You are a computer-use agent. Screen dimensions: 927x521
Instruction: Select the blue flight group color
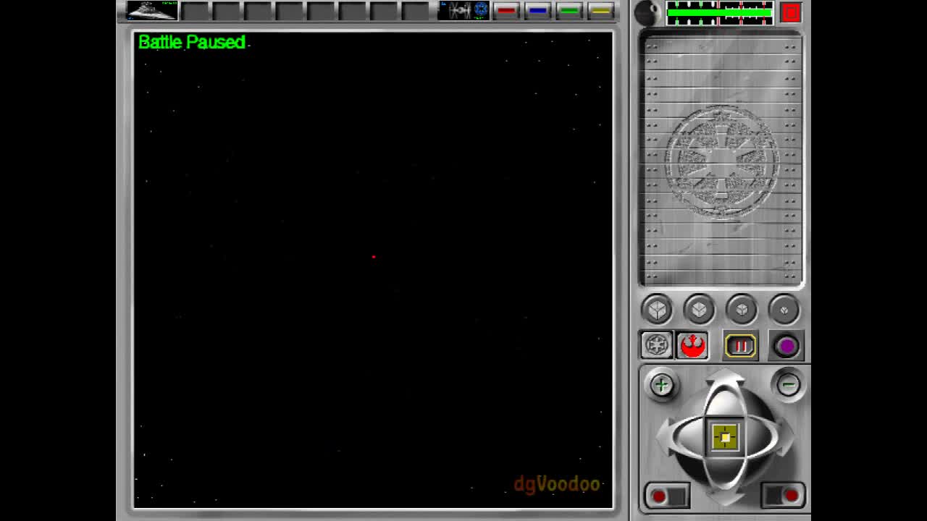[x=538, y=10]
